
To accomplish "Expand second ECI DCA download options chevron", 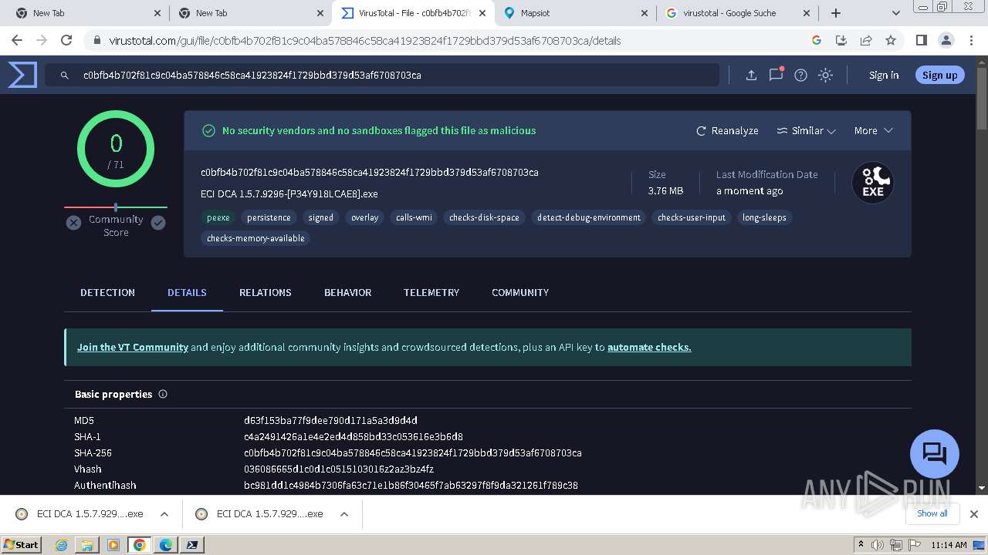I will (344, 514).
